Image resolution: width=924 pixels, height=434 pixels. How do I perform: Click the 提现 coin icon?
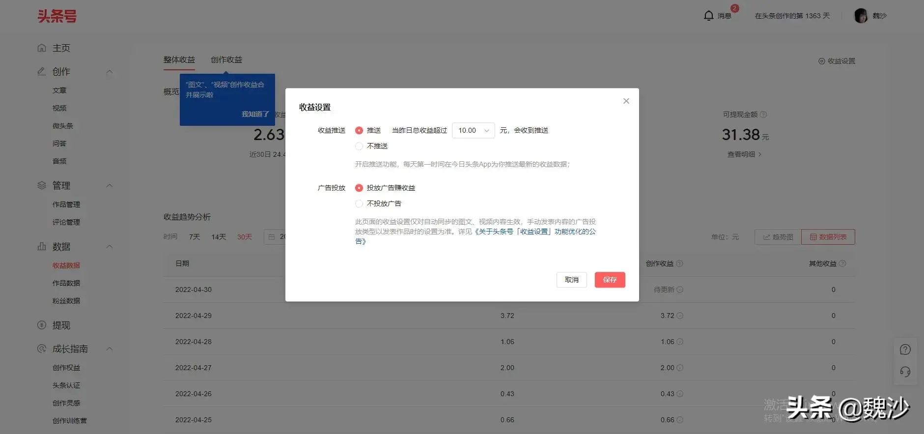pyautogui.click(x=42, y=325)
